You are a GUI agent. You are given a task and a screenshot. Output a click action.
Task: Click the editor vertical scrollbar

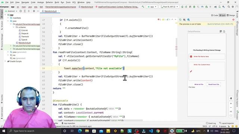click(x=176, y=47)
